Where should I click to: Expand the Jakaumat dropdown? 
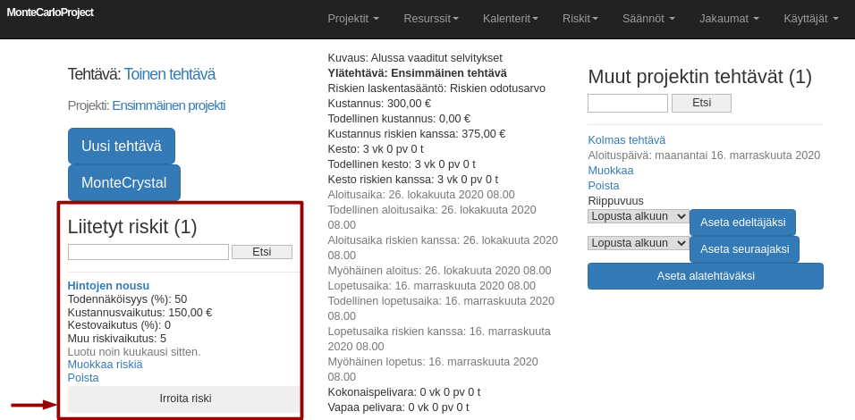click(729, 18)
